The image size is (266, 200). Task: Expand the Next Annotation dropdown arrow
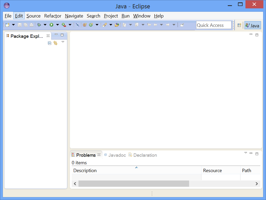click(131, 25)
